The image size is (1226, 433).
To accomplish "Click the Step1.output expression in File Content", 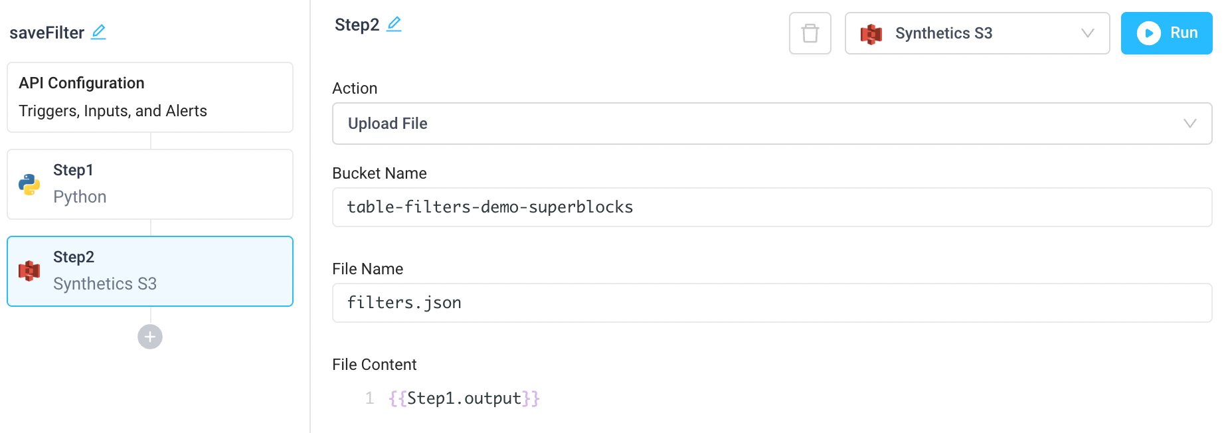I will (463, 398).
